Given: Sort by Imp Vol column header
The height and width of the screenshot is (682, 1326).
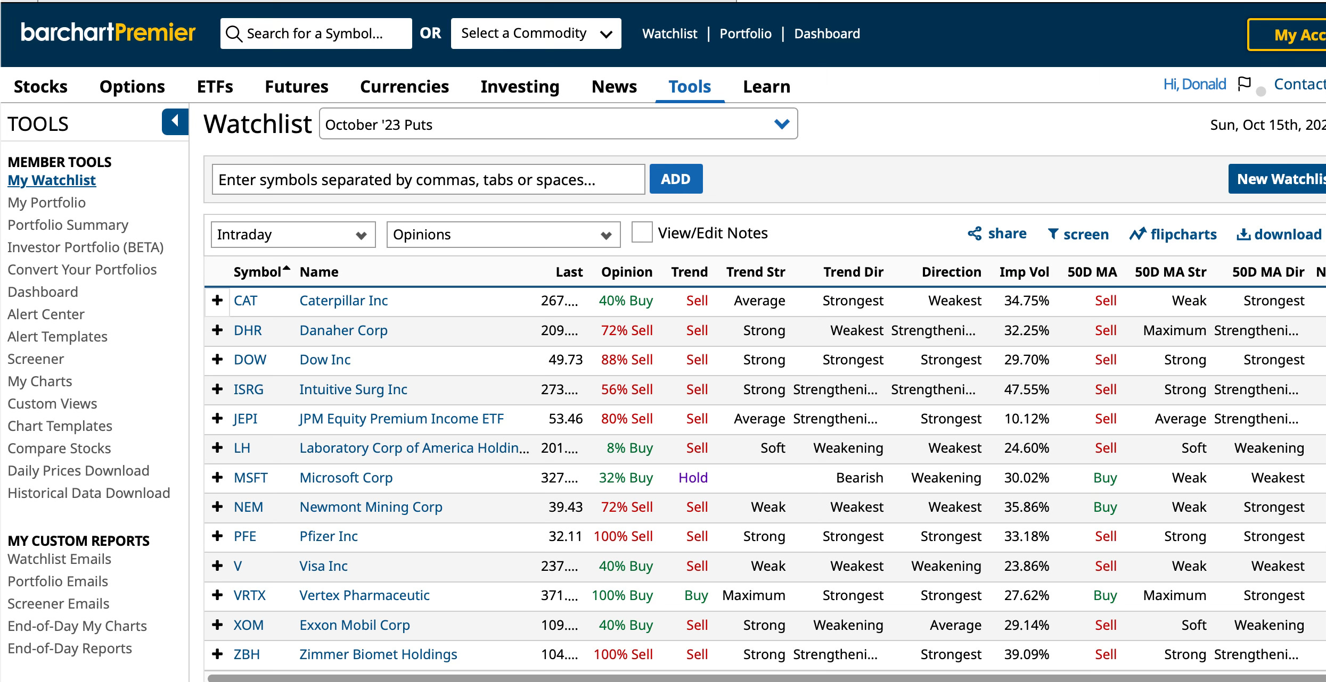Looking at the screenshot, I should (1024, 272).
